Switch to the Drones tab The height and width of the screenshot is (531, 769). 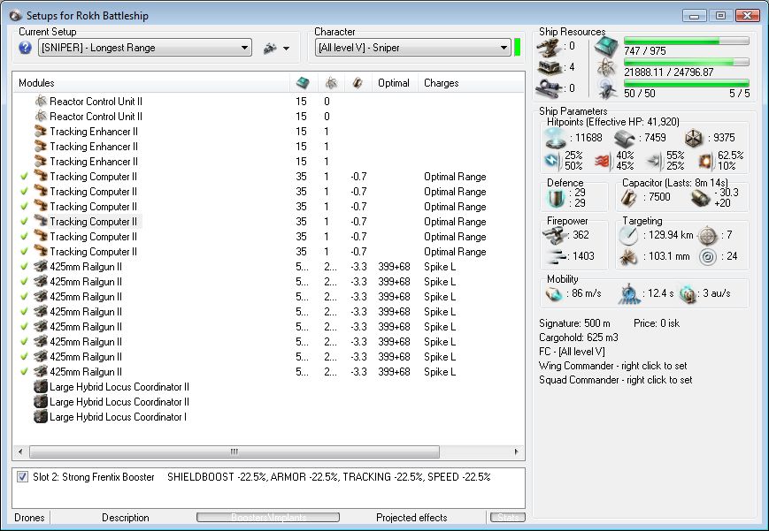click(31, 518)
